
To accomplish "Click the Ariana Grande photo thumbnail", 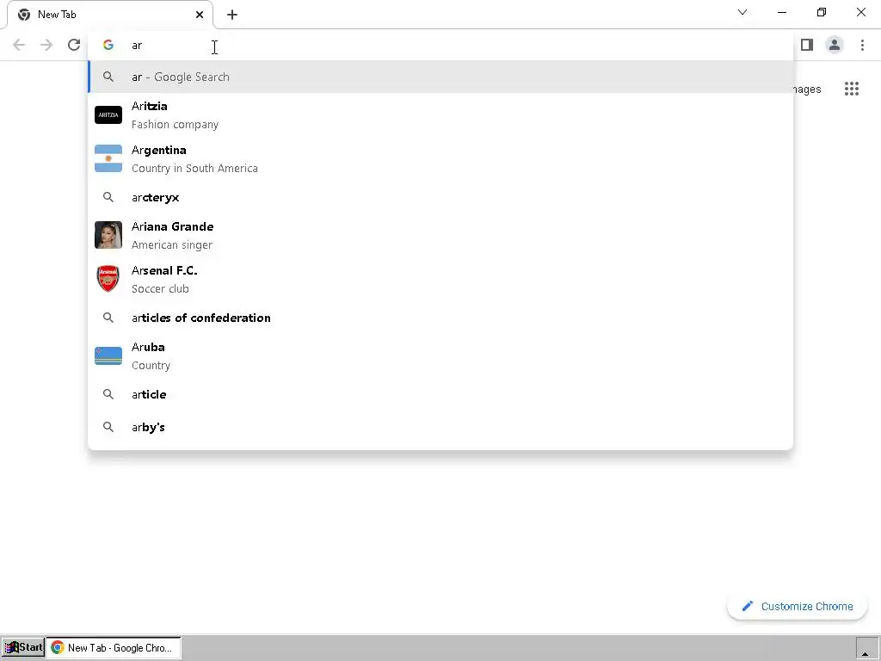I will [x=108, y=235].
